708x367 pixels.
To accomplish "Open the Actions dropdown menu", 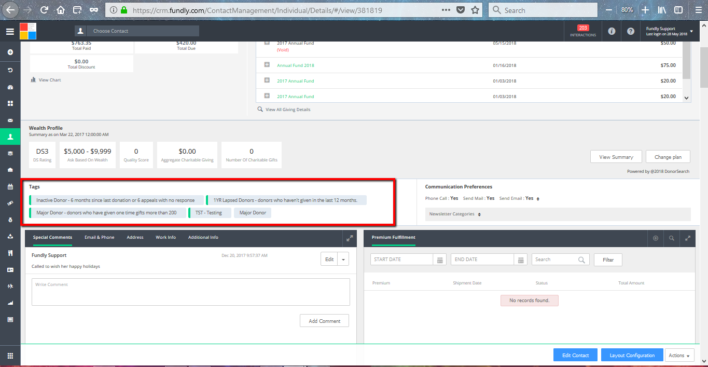I will 679,355.
